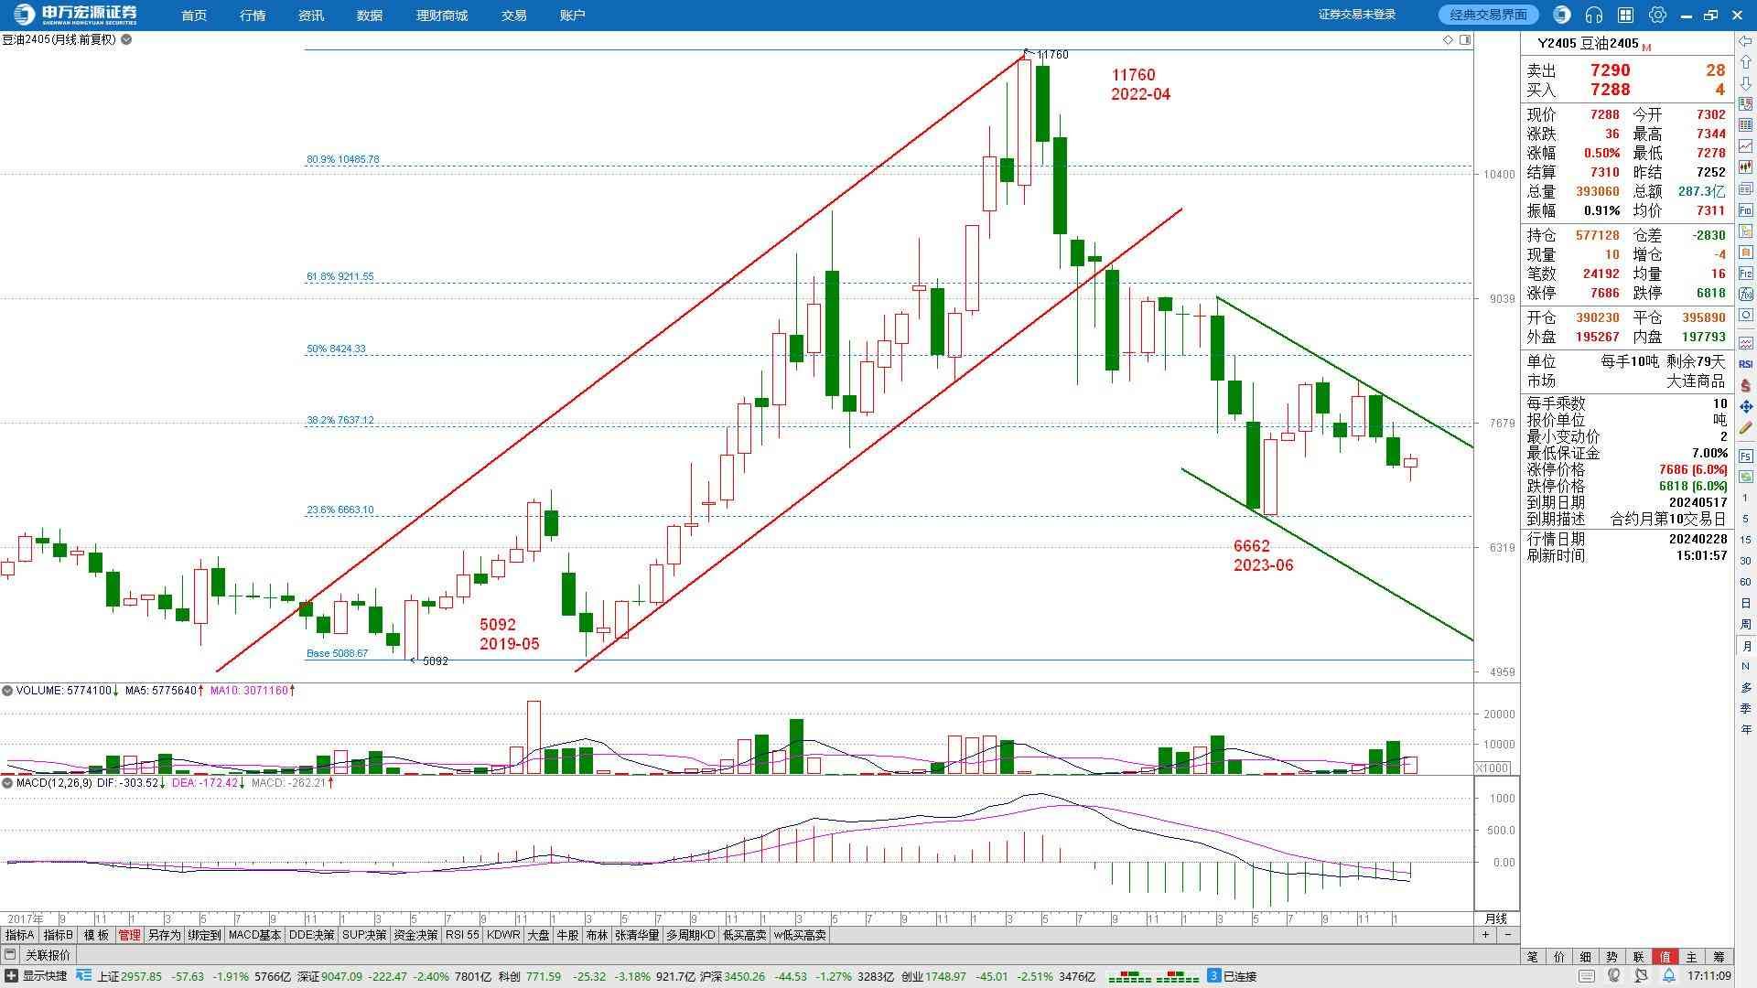Image resolution: width=1757 pixels, height=988 pixels.
Task: Switch chart to daily period 日
Action: (x=1745, y=603)
